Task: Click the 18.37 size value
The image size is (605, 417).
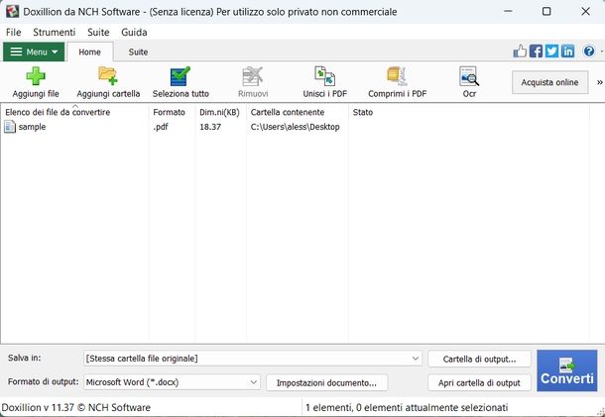Action: coord(210,127)
